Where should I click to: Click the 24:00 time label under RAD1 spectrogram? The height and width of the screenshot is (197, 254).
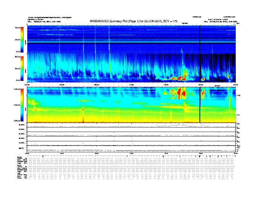pos(235,85)
